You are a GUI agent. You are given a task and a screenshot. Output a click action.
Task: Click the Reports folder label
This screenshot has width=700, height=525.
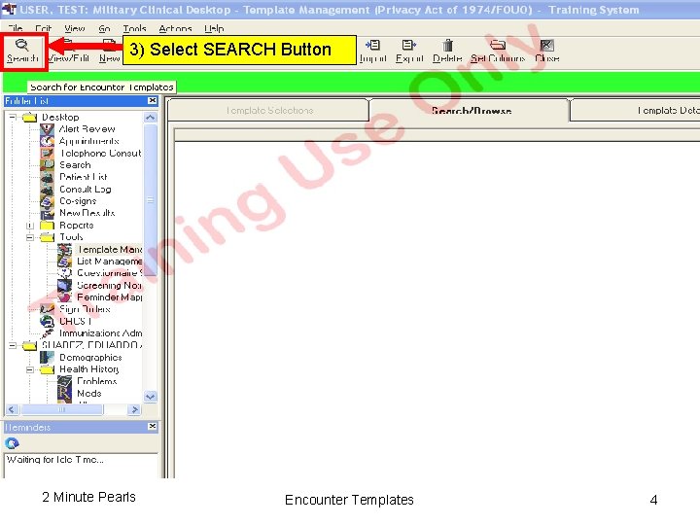tap(77, 226)
